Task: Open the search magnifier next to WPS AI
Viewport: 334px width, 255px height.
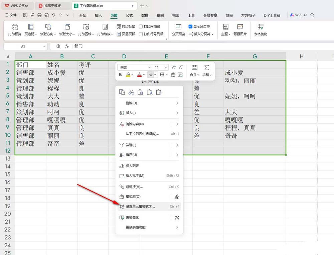Action: 313,15
